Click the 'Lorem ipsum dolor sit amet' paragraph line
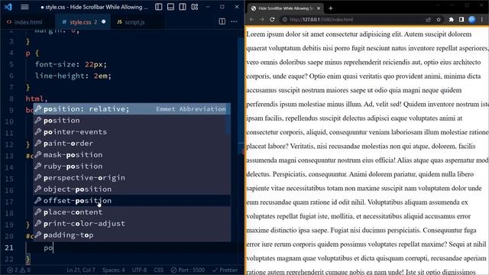Image resolution: width=489 pixels, height=275 pixels. coord(358,34)
